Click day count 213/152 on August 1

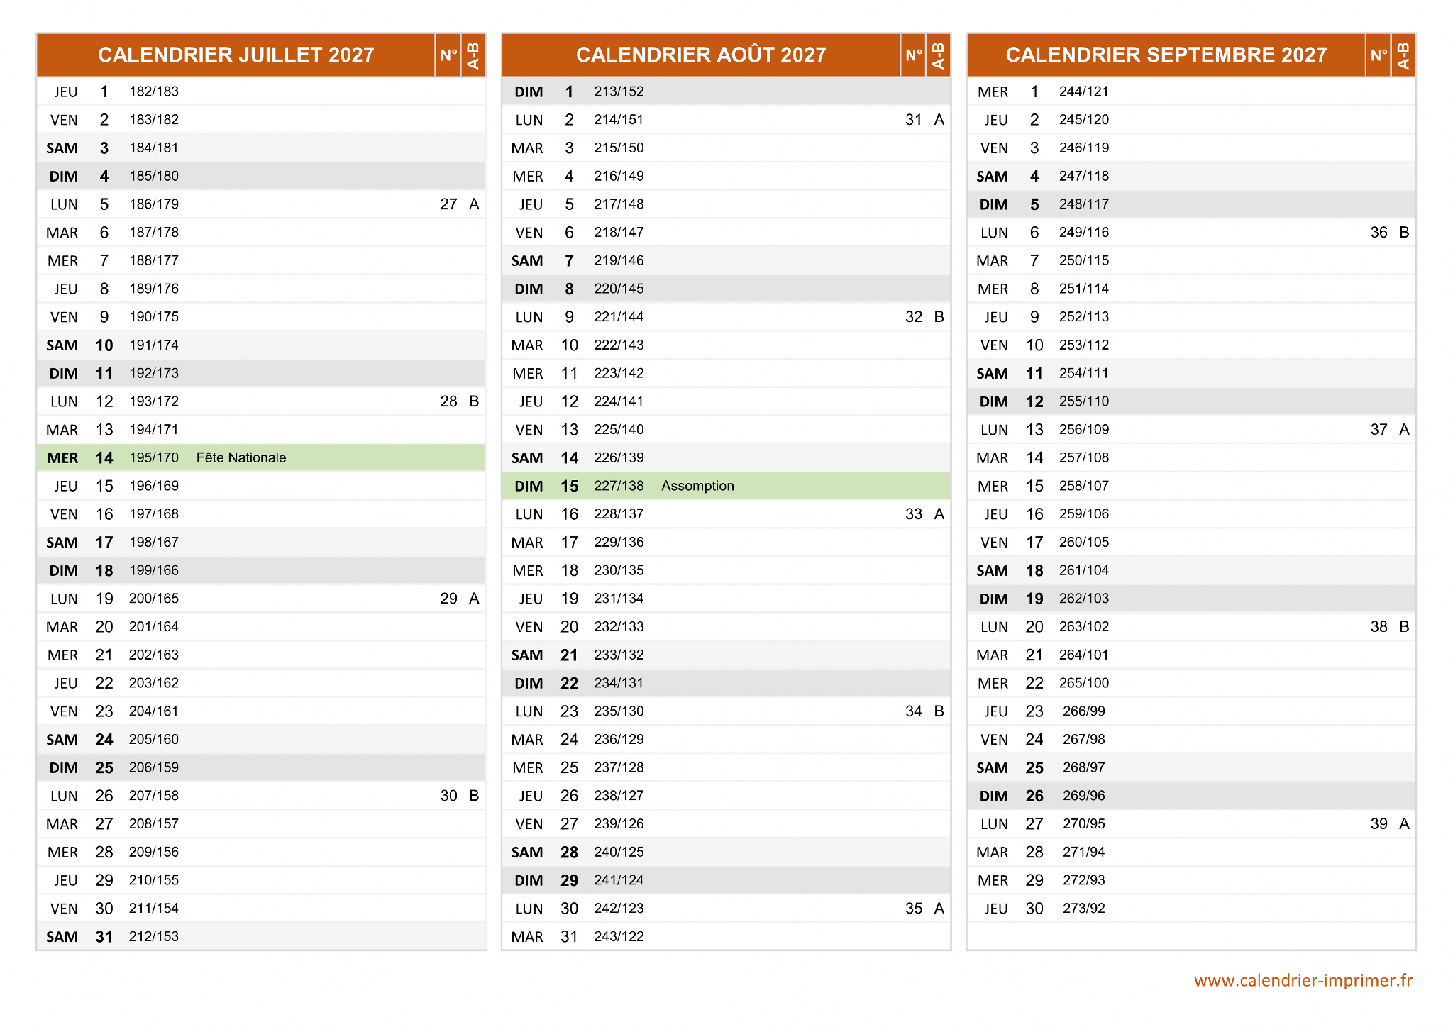click(x=619, y=91)
